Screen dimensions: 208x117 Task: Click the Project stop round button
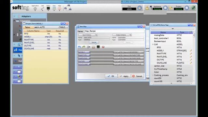[187, 8]
